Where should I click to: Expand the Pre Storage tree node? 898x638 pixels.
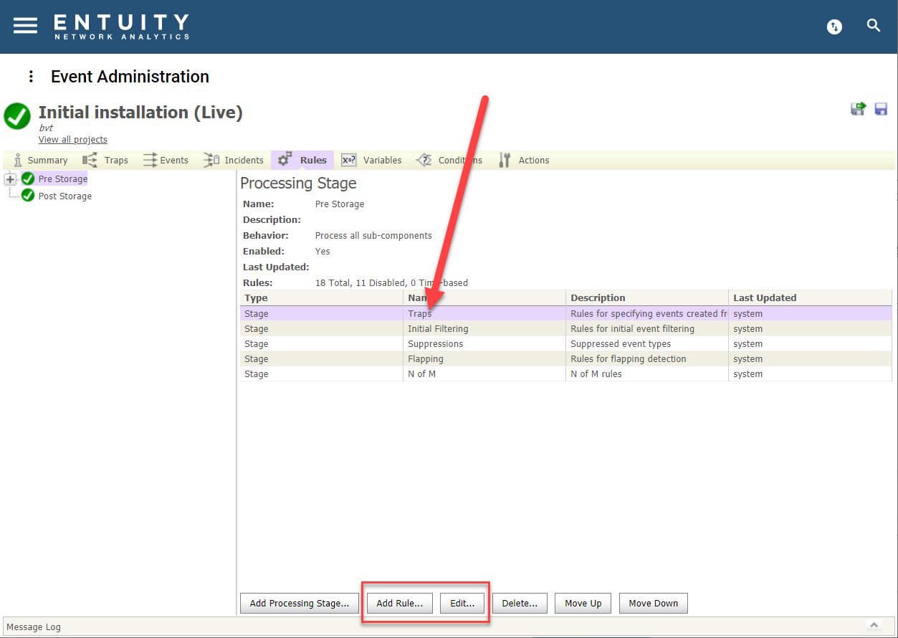click(x=10, y=179)
